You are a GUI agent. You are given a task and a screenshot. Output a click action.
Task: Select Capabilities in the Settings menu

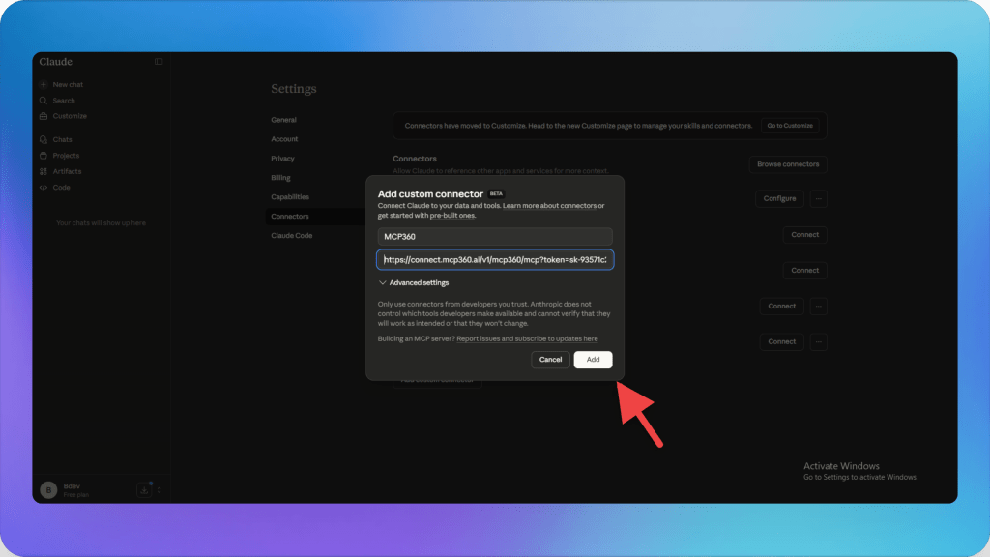tap(290, 197)
